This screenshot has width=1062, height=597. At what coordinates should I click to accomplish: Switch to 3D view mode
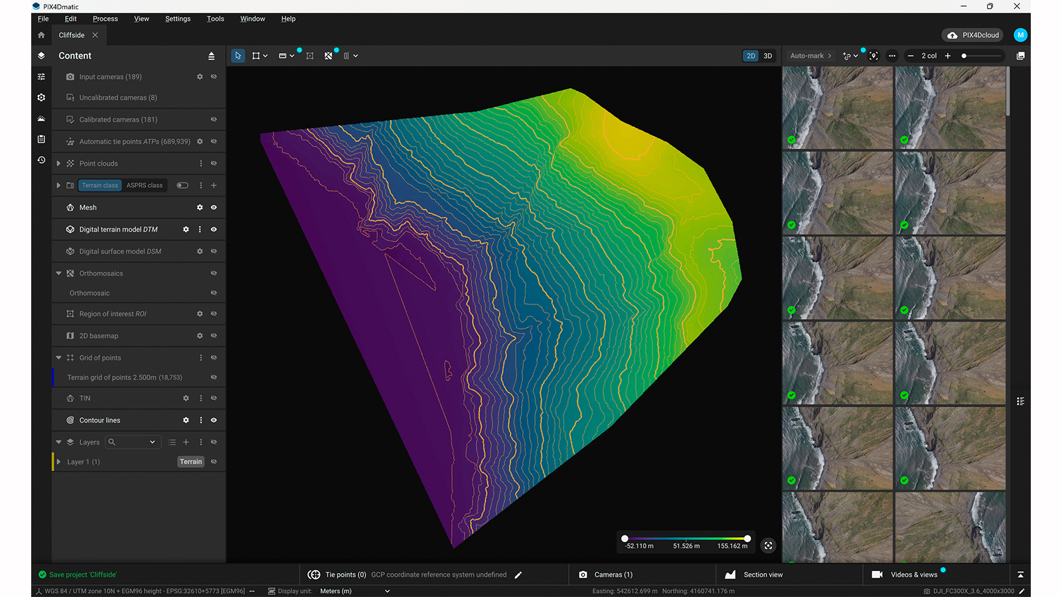pyautogui.click(x=767, y=56)
